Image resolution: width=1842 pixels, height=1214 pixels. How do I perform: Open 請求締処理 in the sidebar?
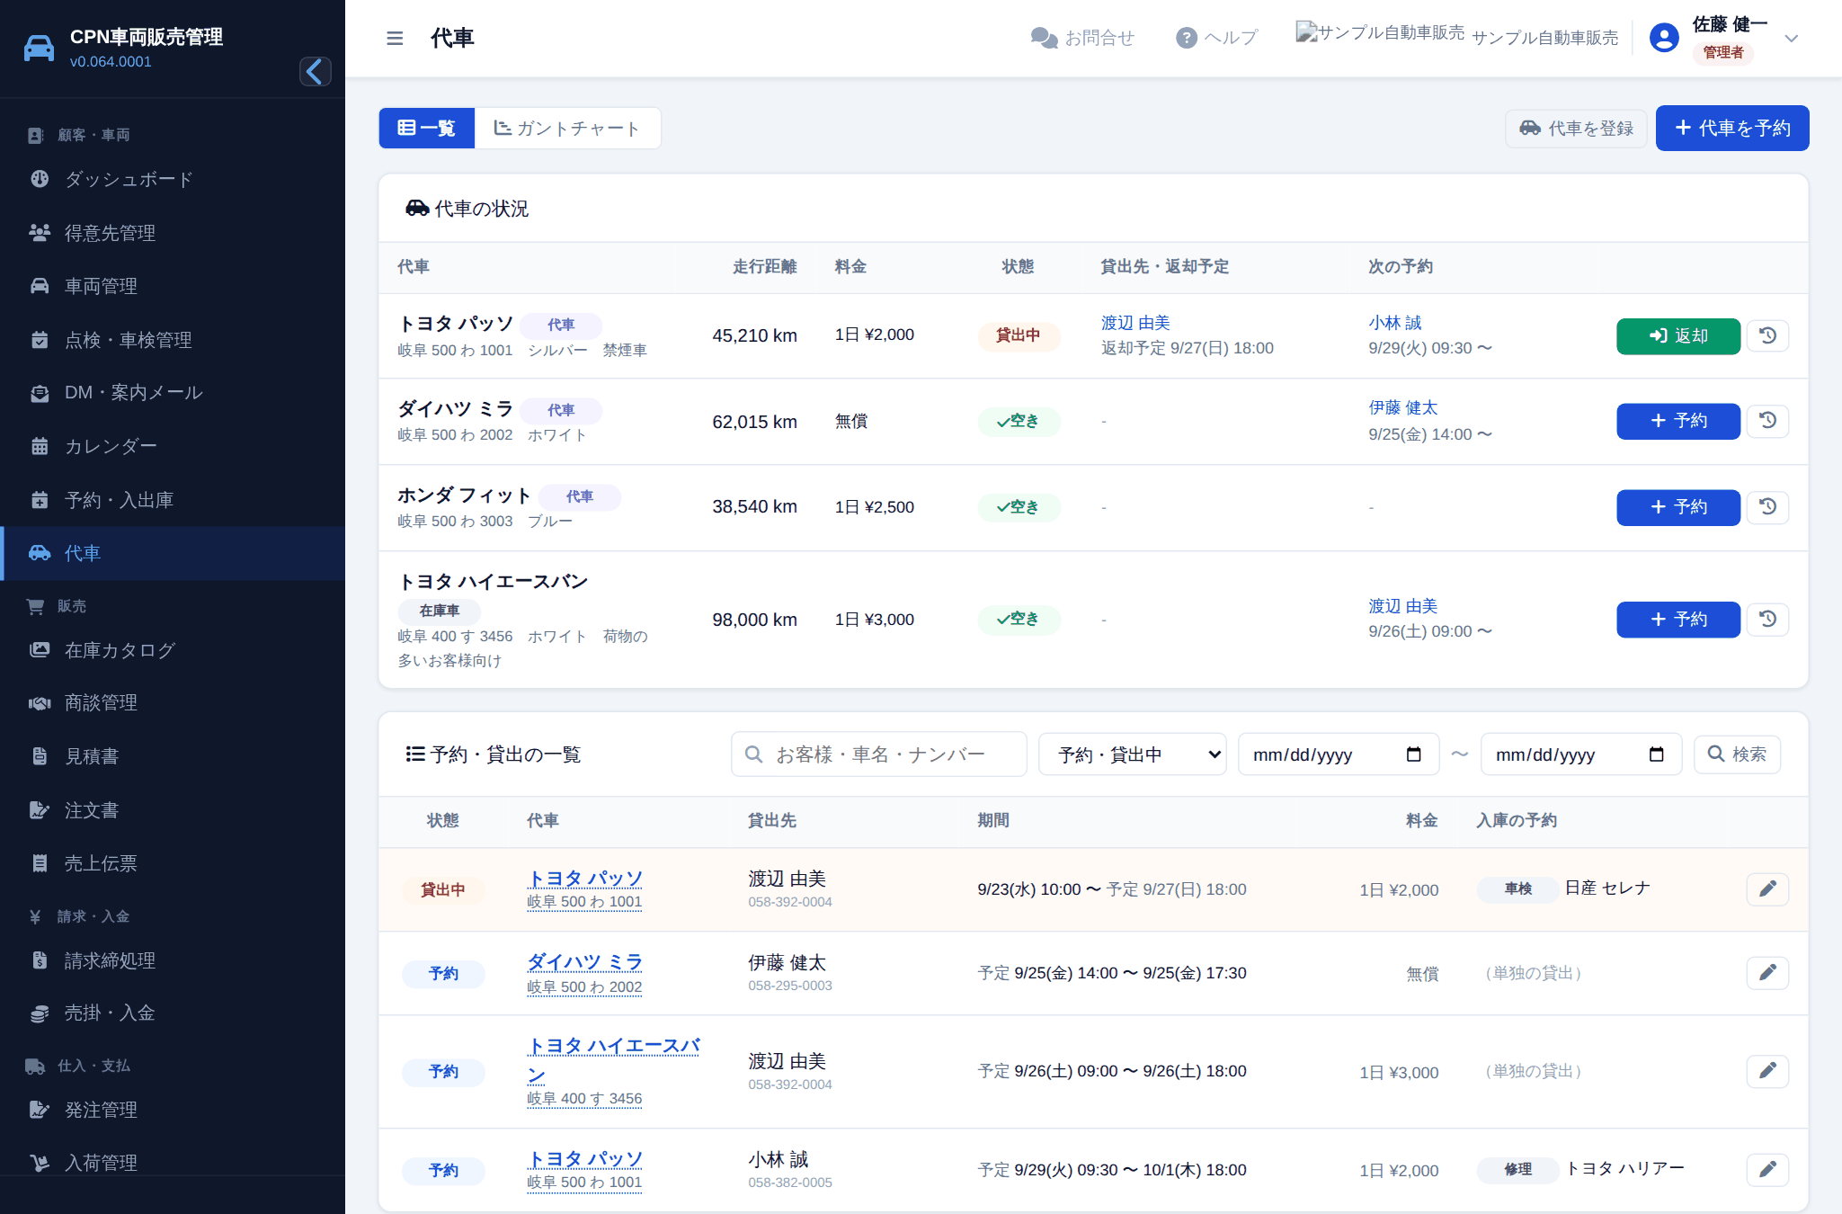point(173,960)
